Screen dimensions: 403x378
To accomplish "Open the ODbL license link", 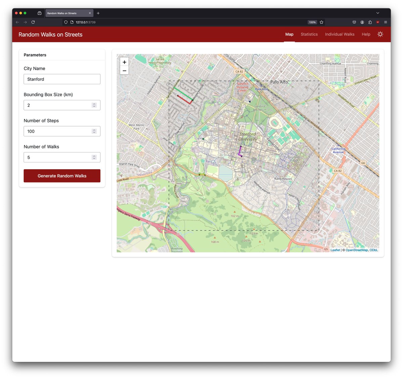I will pyautogui.click(x=373, y=250).
